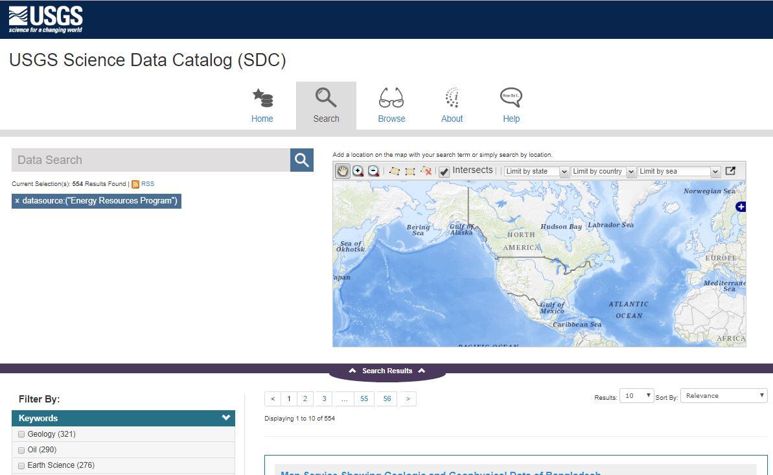Toggle the Intersects checkbox
The height and width of the screenshot is (475, 773).
444,172
